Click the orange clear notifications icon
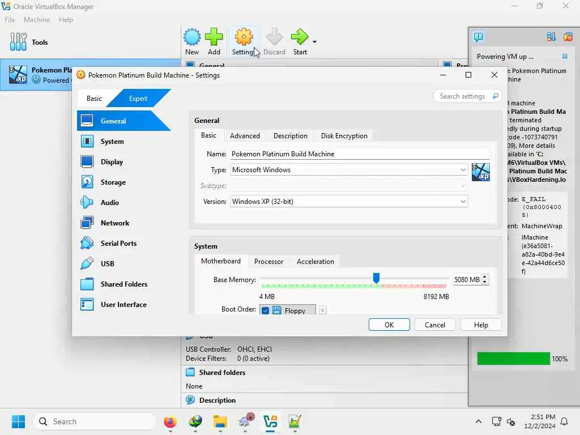This screenshot has height=435, width=580. click(568, 37)
